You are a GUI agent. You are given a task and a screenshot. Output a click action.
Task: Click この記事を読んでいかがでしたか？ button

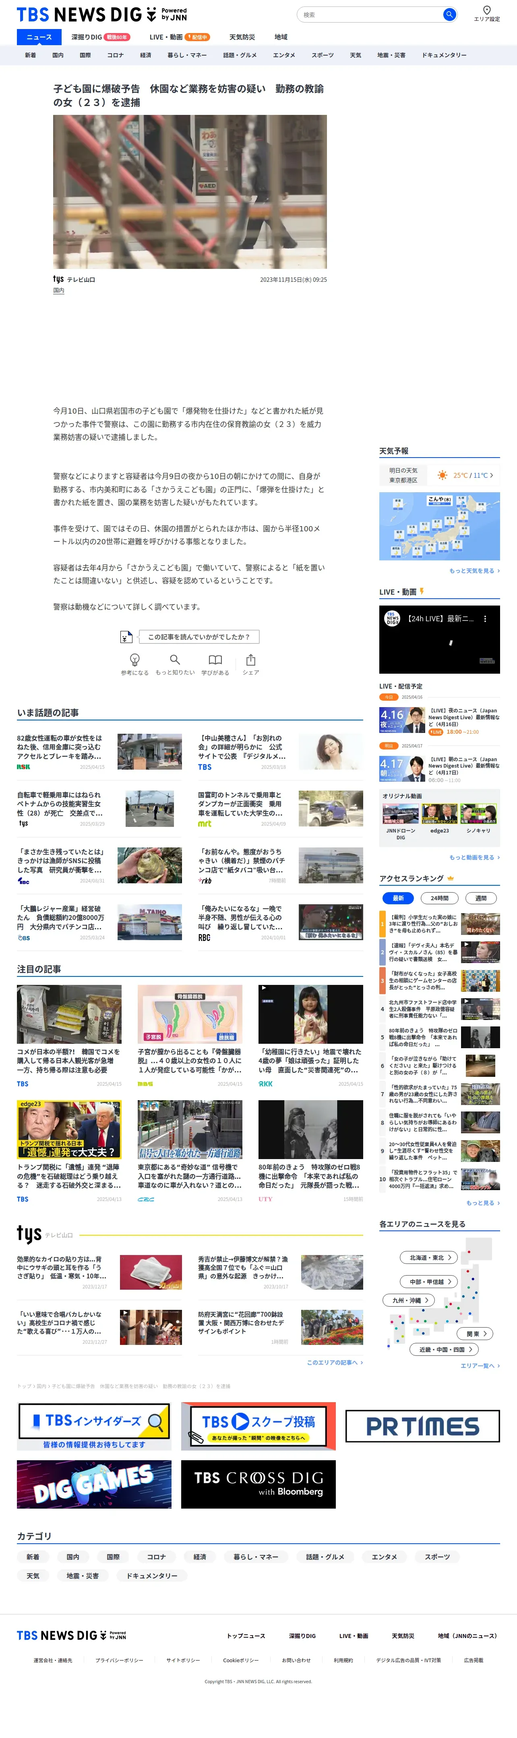pos(199,637)
